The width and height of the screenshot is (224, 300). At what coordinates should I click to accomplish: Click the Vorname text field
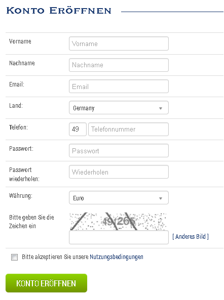coord(119,44)
